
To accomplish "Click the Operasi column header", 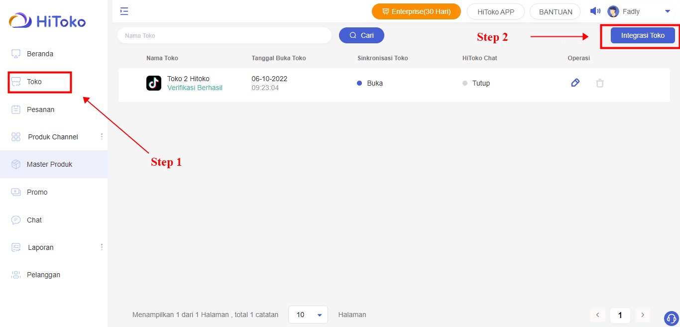I will pos(578,58).
